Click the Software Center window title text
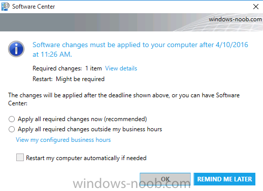263x191 pixels. click(x=34, y=7)
